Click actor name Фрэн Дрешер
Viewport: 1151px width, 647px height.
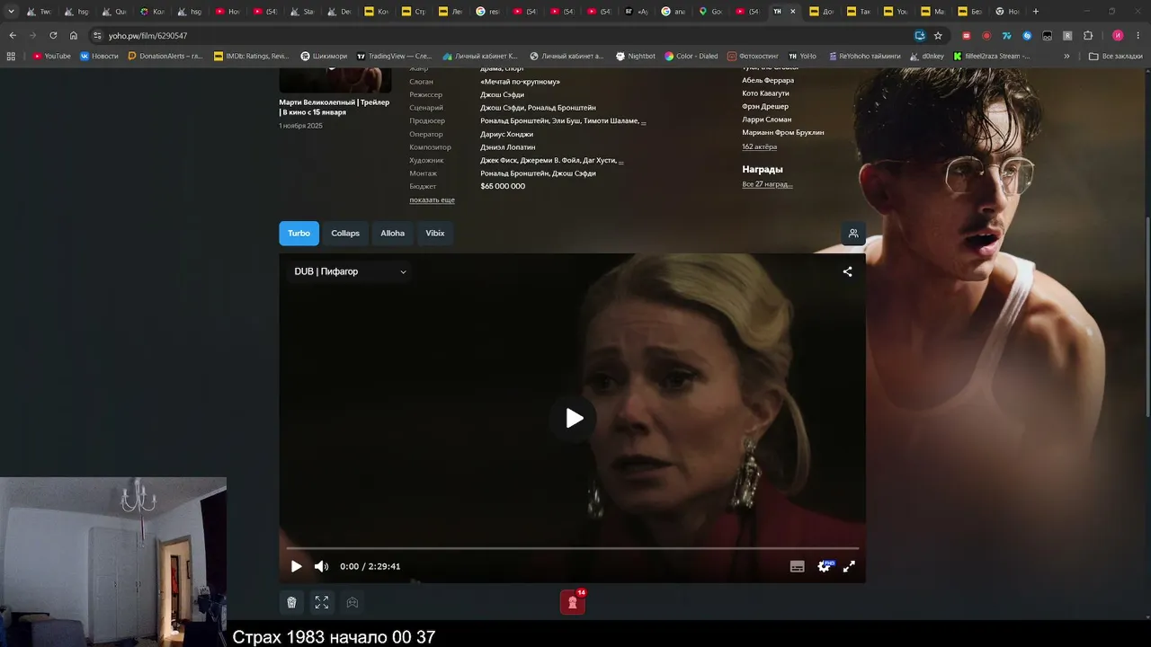click(765, 107)
